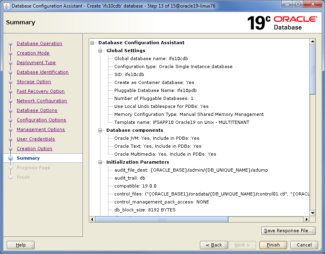Viewport: 325px width, 254px height.
Task: Open Help for this wizard
Action: click(21, 245)
